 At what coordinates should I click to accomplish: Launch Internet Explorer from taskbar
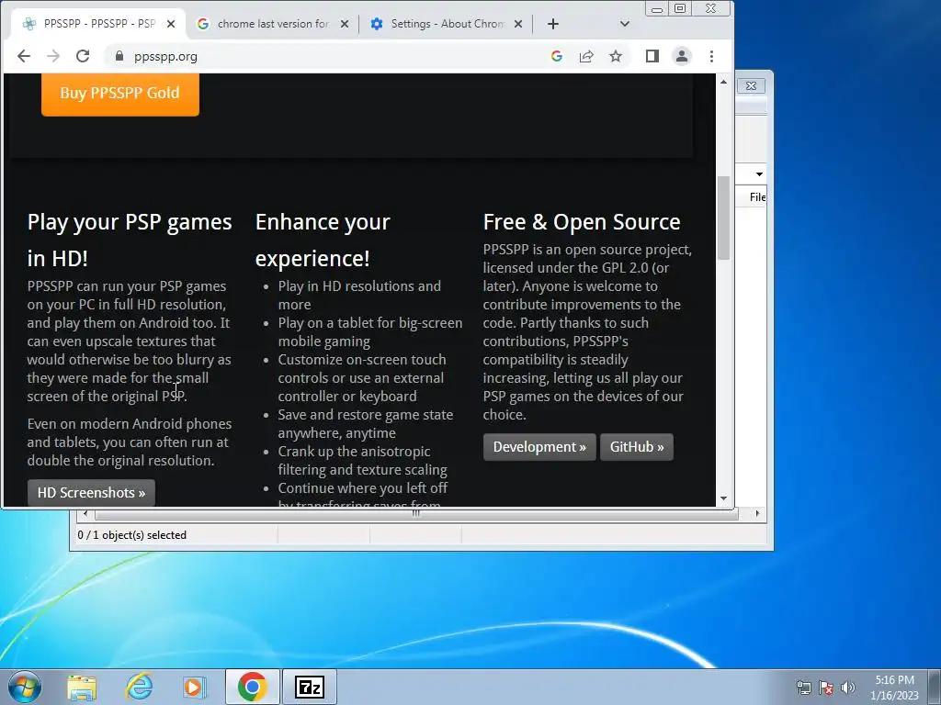coord(140,687)
